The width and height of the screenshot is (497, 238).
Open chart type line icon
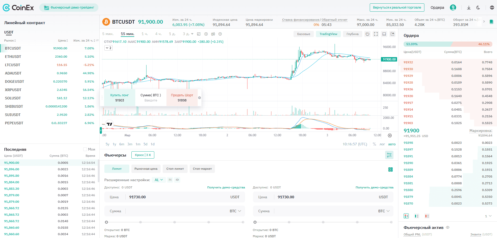pyautogui.click(x=199, y=34)
